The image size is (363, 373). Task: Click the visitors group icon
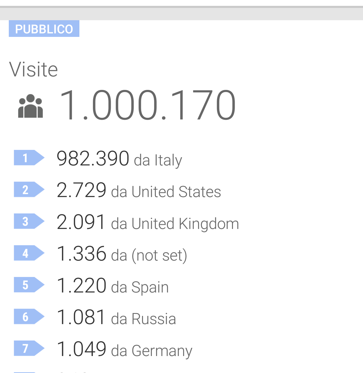tap(30, 106)
